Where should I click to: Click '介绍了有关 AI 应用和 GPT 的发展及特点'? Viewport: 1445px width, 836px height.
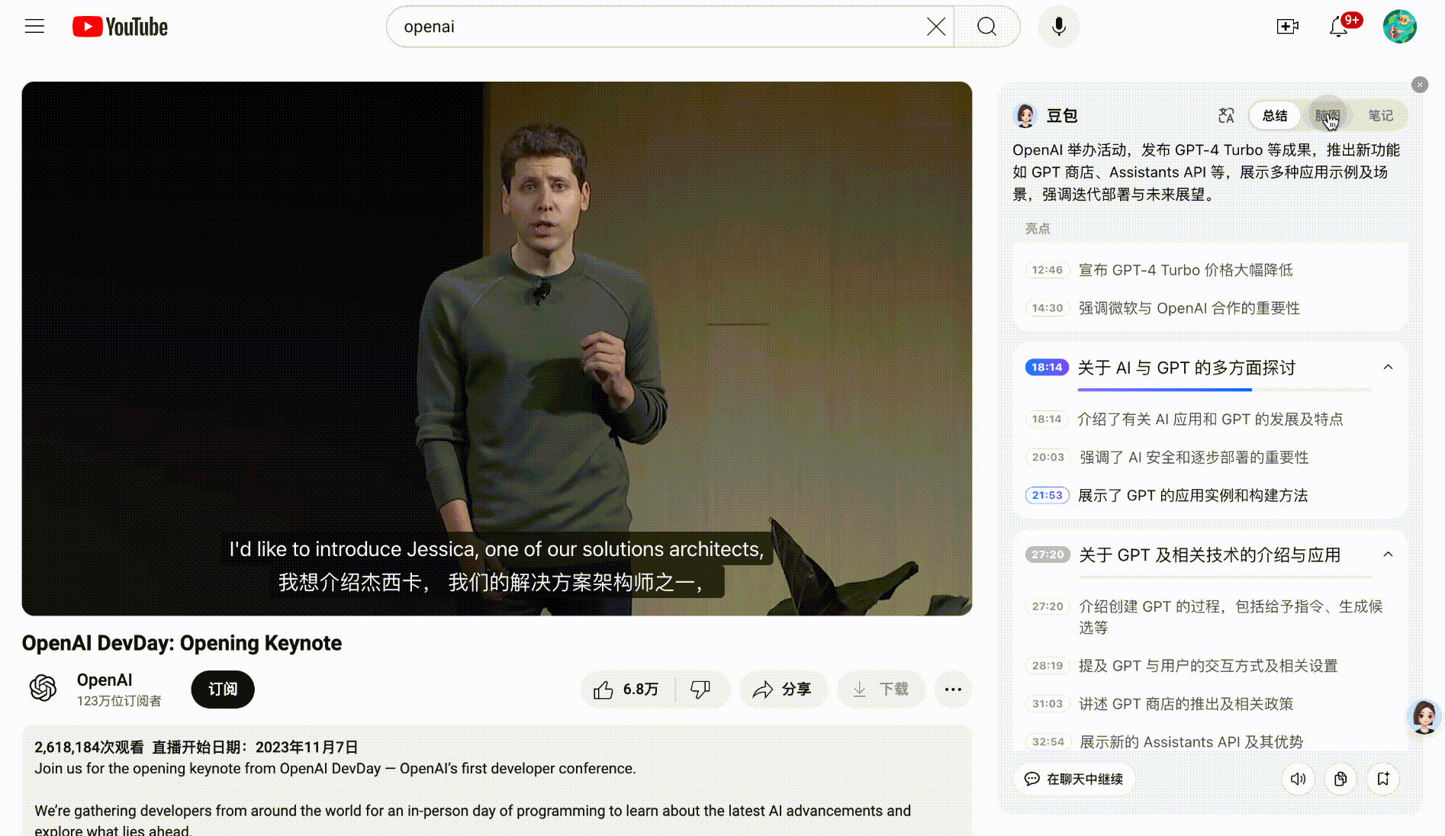(x=1210, y=419)
